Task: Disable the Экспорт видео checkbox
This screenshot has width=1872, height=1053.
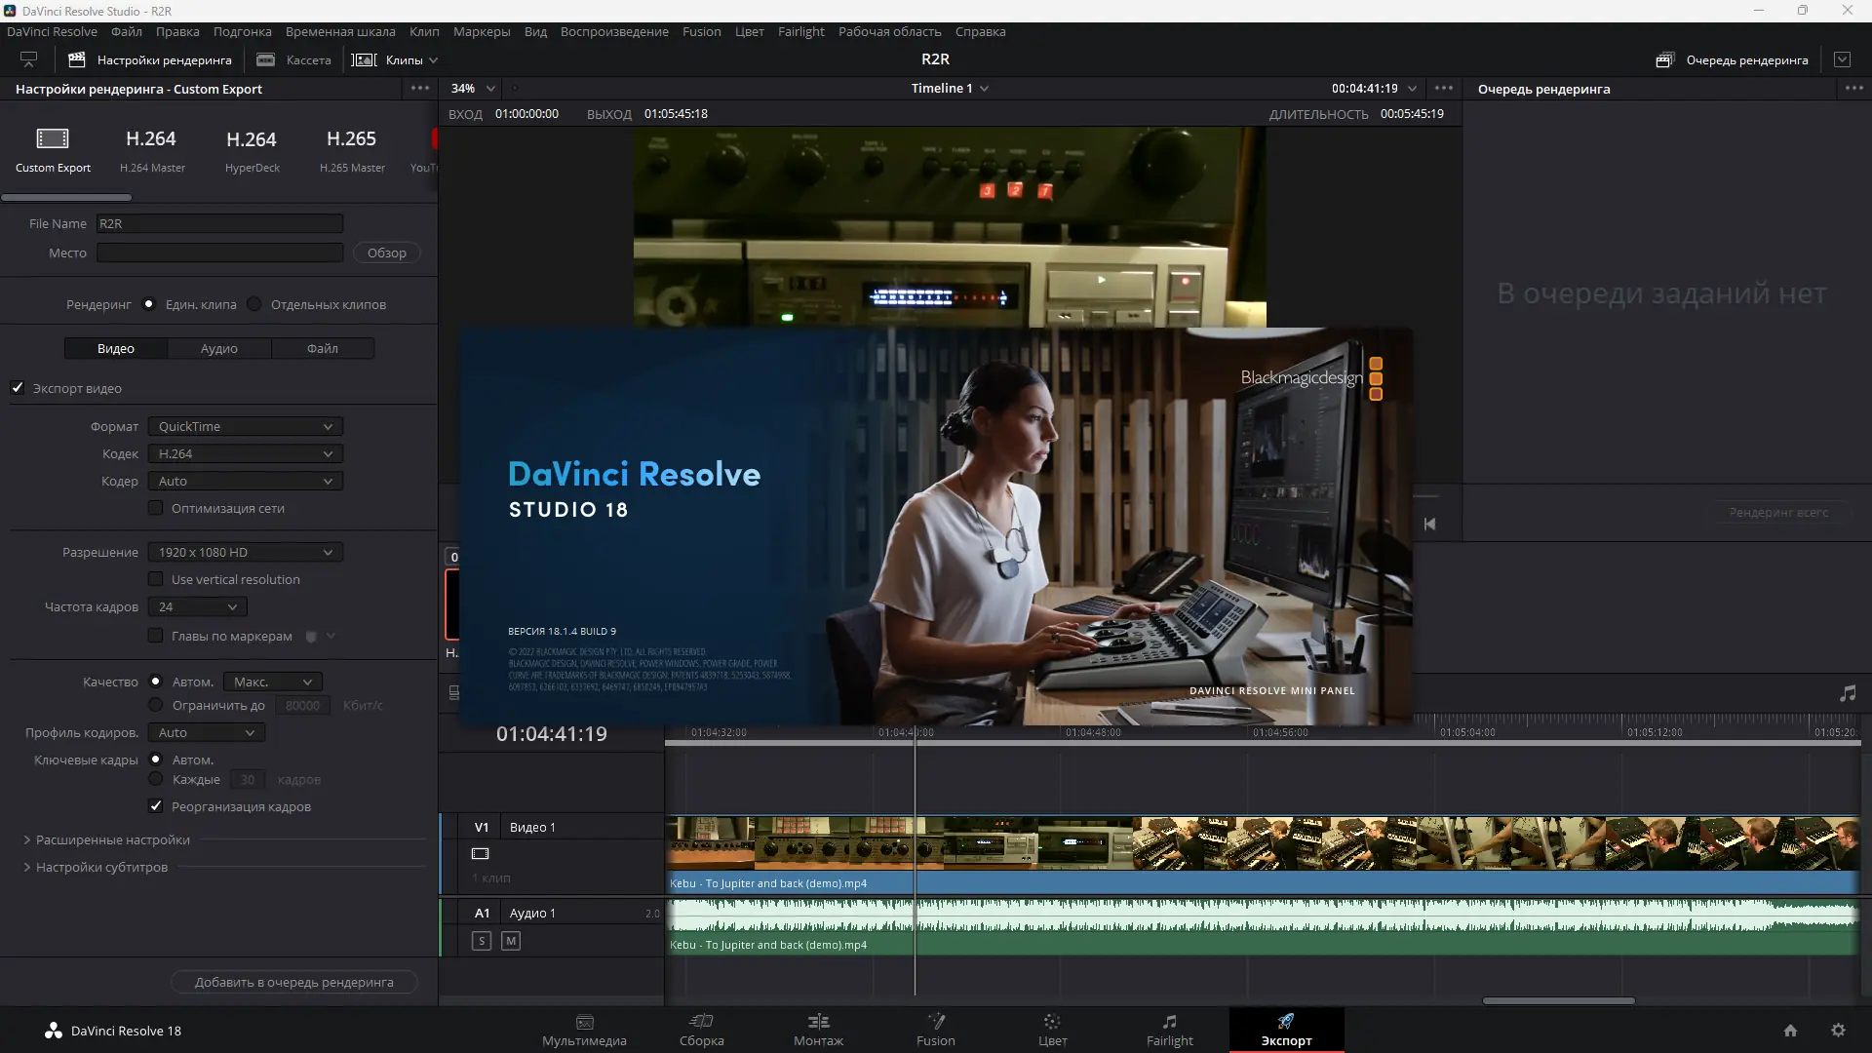Action: [17, 388]
